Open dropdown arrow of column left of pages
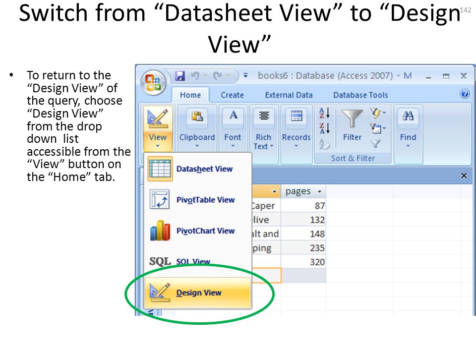476x357 pixels. [x=274, y=191]
